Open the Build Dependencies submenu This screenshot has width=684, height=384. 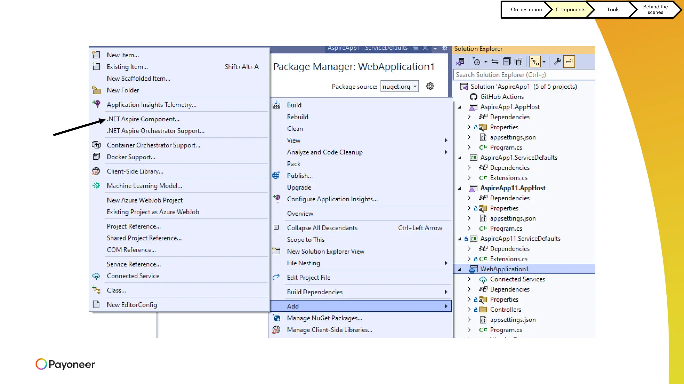point(361,292)
